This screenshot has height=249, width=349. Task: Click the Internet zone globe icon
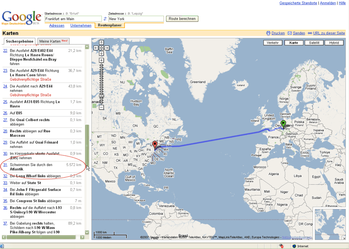pyautogui.click(x=294, y=246)
